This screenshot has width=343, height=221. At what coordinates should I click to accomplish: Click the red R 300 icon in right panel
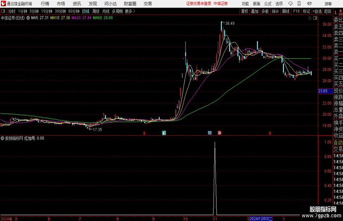[x=340, y=12]
